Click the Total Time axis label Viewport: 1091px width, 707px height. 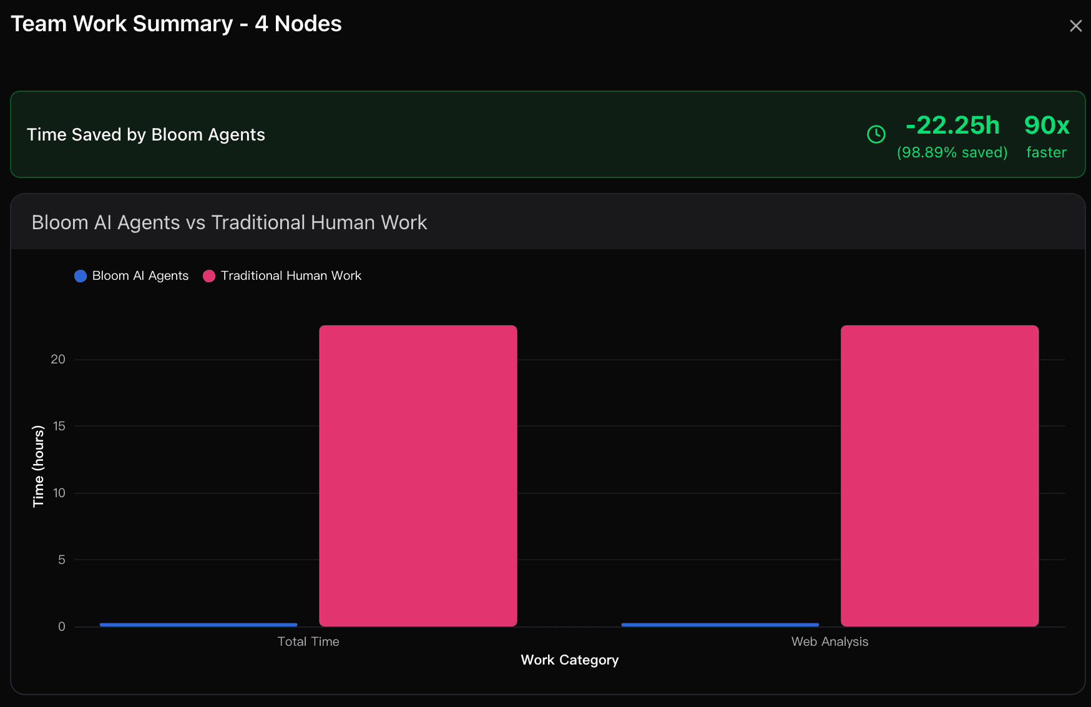pos(308,641)
